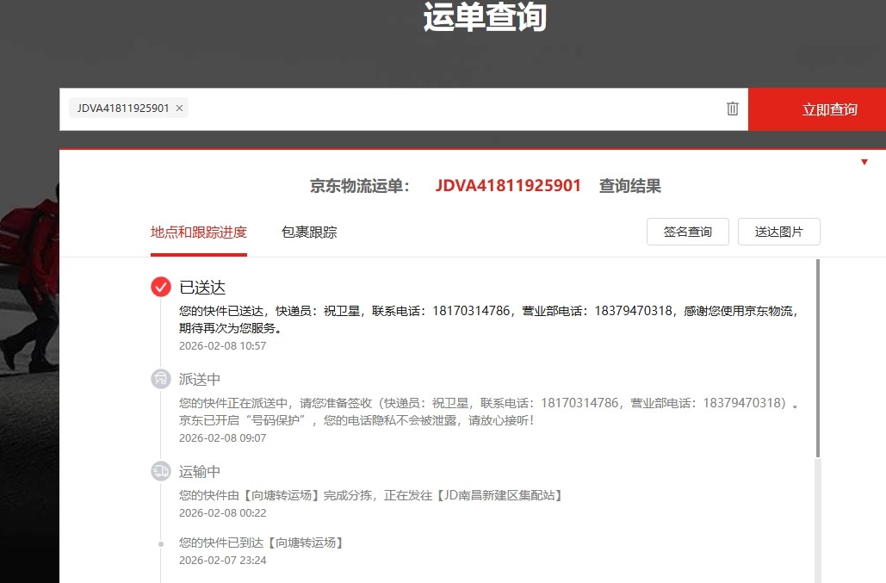Collapse results using the red triangle arrow
The image size is (886, 583).
(864, 162)
